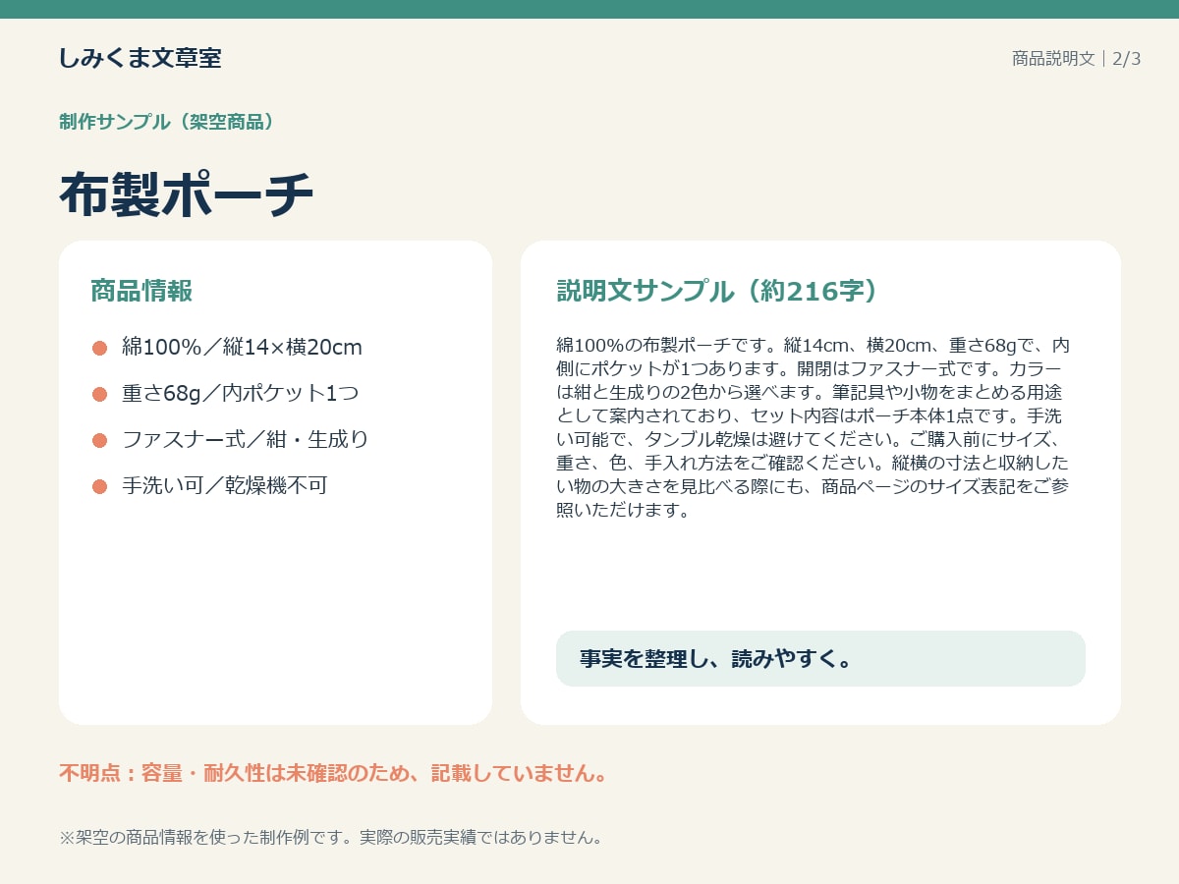The image size is (1179, 884).
Task: Select the 制作サンプル（架空商品） subtitle
Action: pyautogui.click(x=166, y=122)
